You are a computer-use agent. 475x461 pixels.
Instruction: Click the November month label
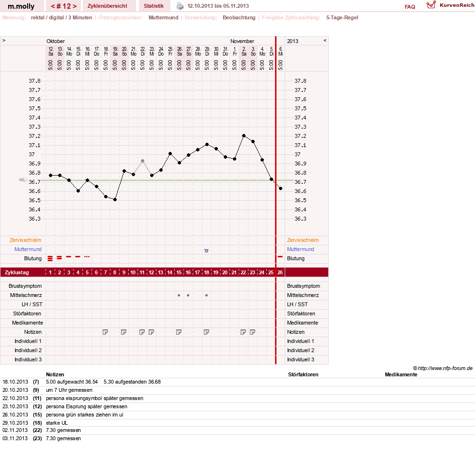pos(242,41)
